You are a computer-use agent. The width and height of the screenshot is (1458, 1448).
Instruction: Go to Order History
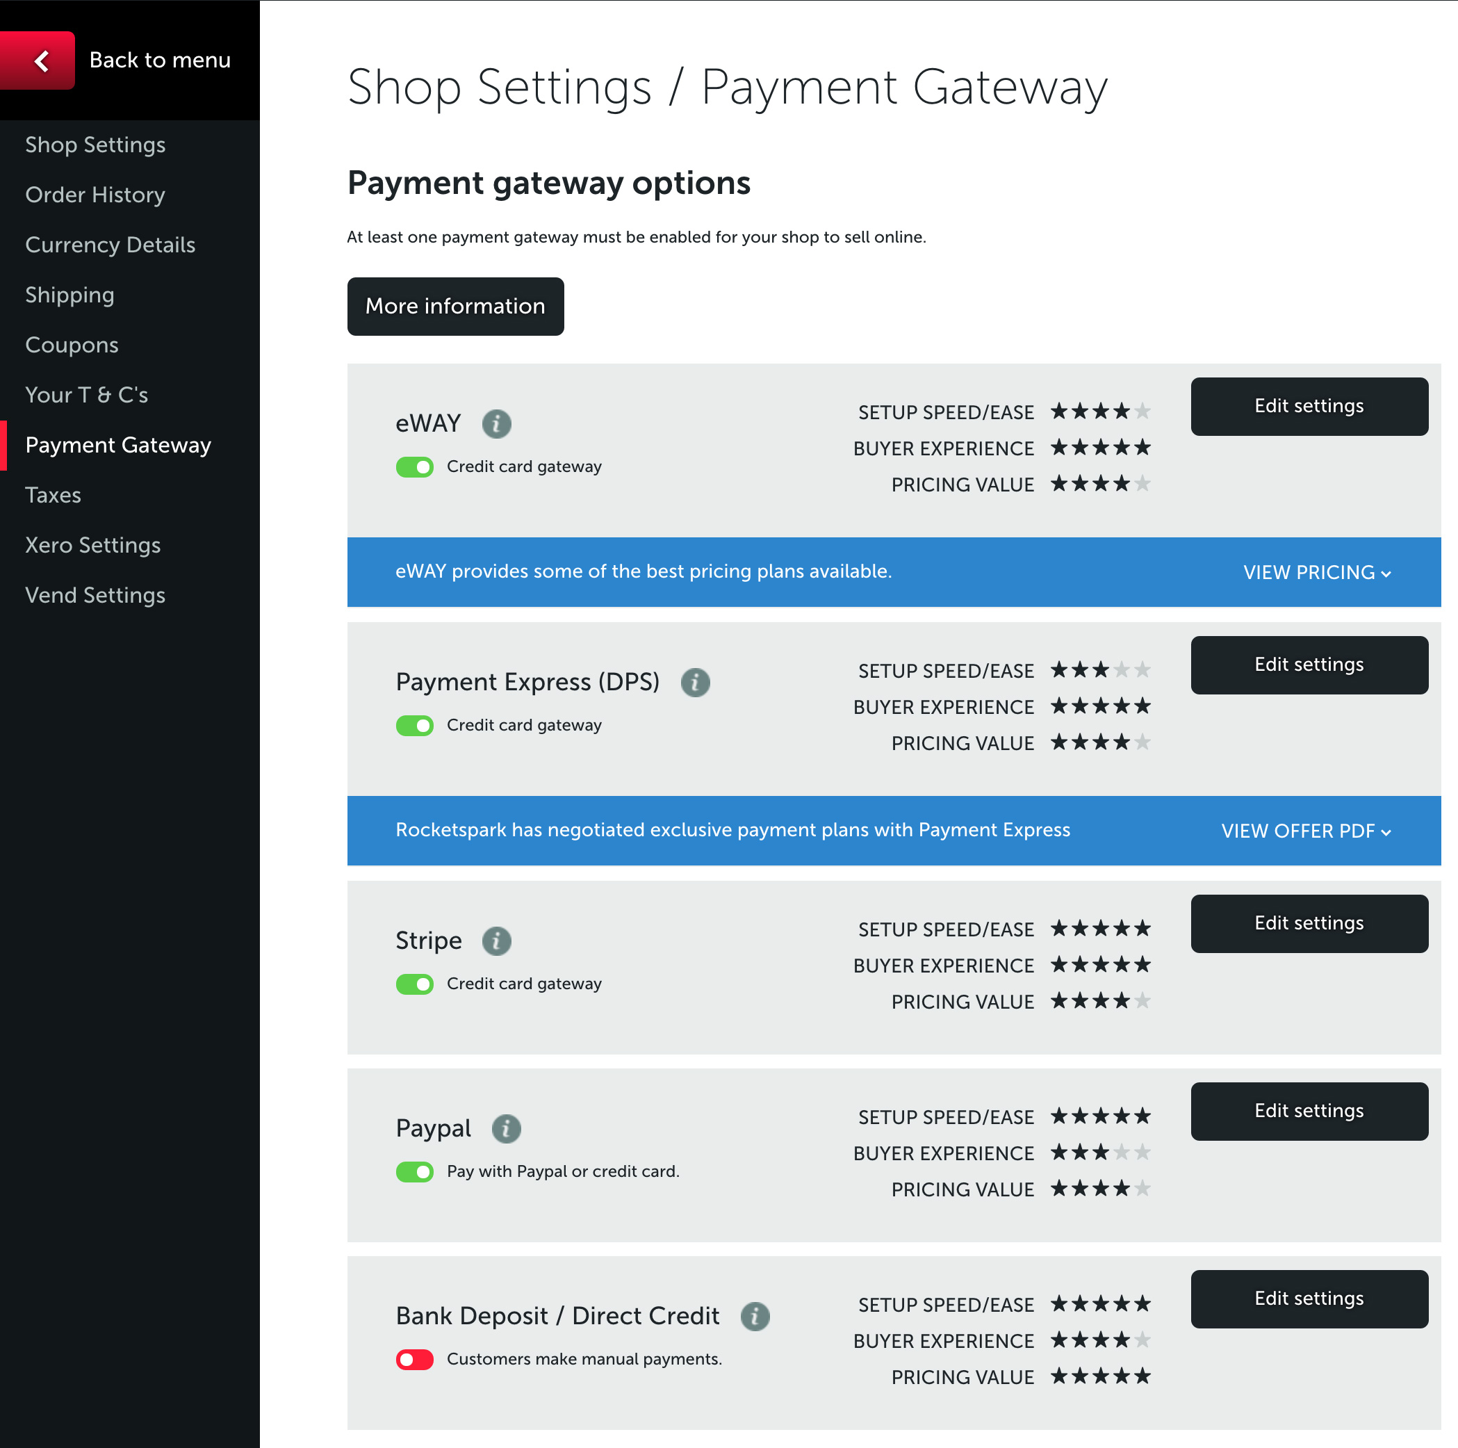click(95, 195)
